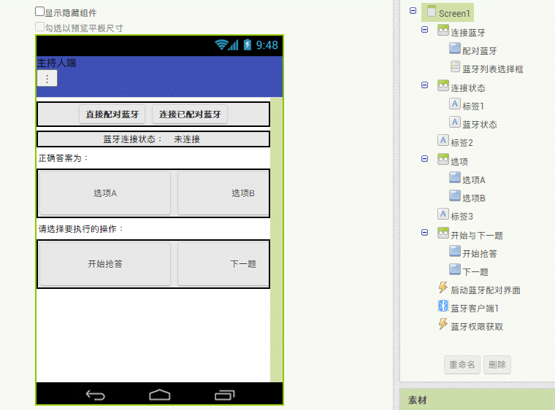Click the Screen1 component icon
This screenshot has height=410, width=555.
tap(431, 12)
